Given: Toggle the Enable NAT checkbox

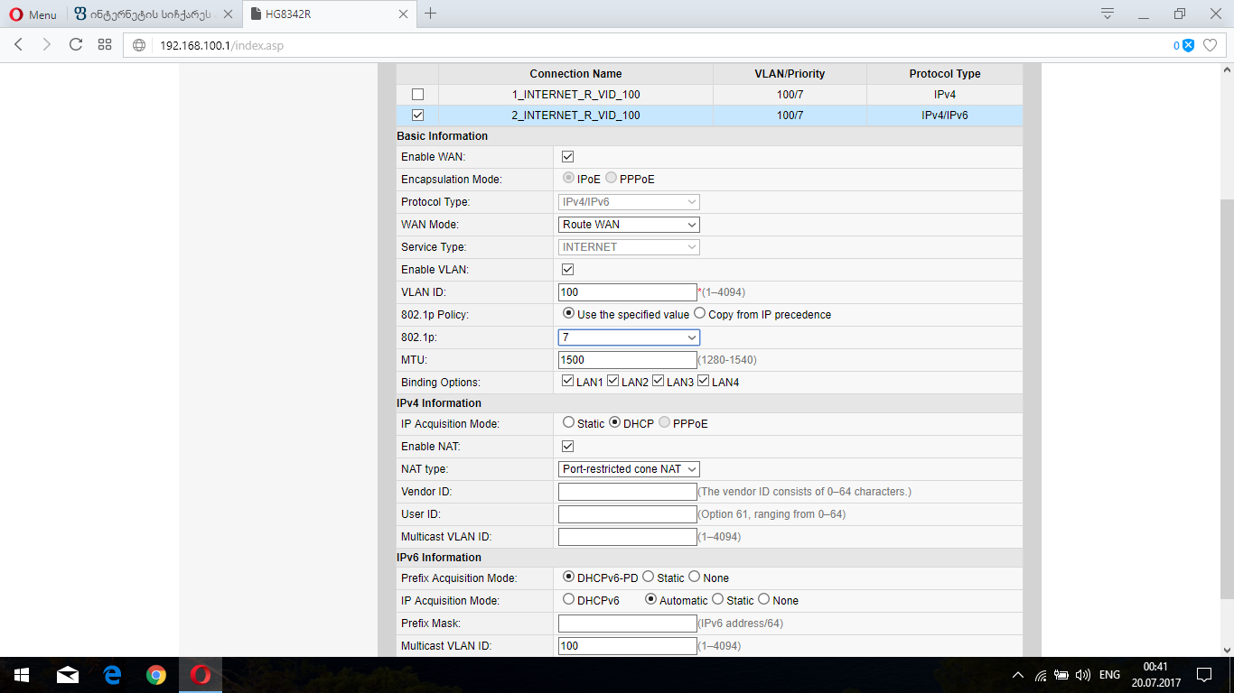Looking at the screenshot, I should [x=568, y=447].
